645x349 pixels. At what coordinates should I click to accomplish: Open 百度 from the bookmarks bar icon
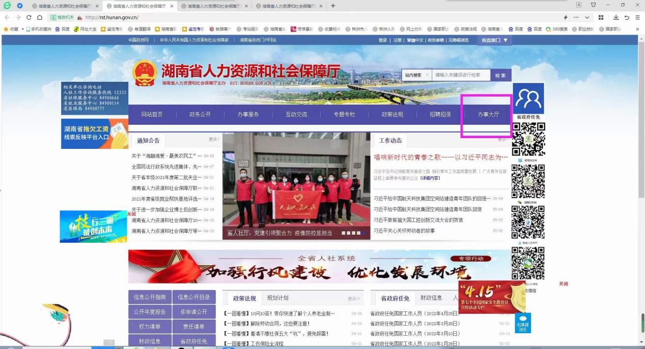pyautogui.click(x=57, y=29)
